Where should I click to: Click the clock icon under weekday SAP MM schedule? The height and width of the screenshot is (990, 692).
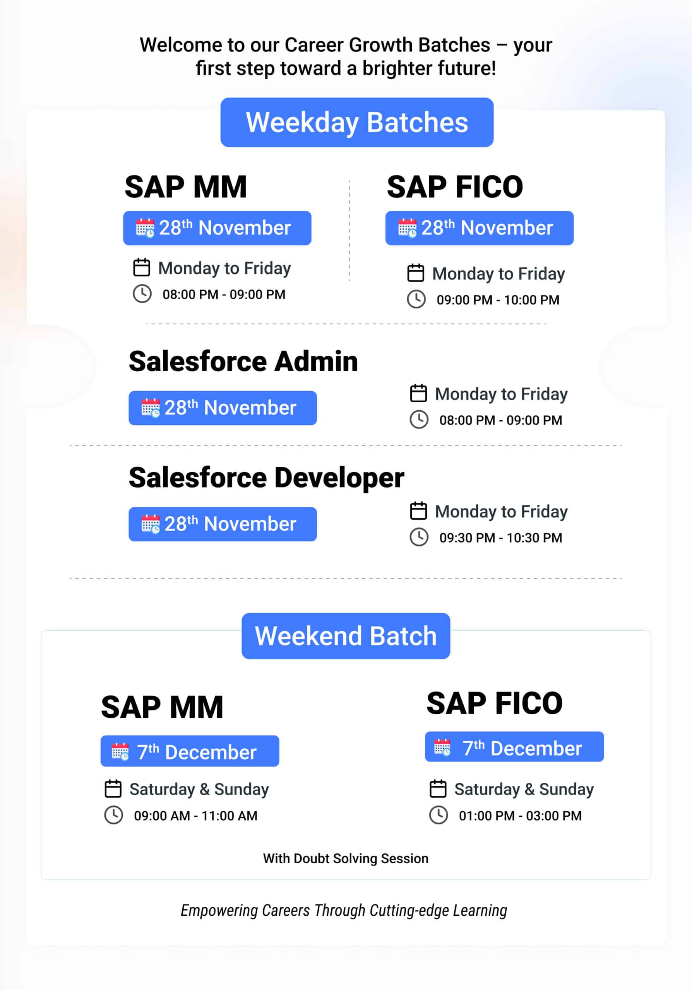pos(142,294)
